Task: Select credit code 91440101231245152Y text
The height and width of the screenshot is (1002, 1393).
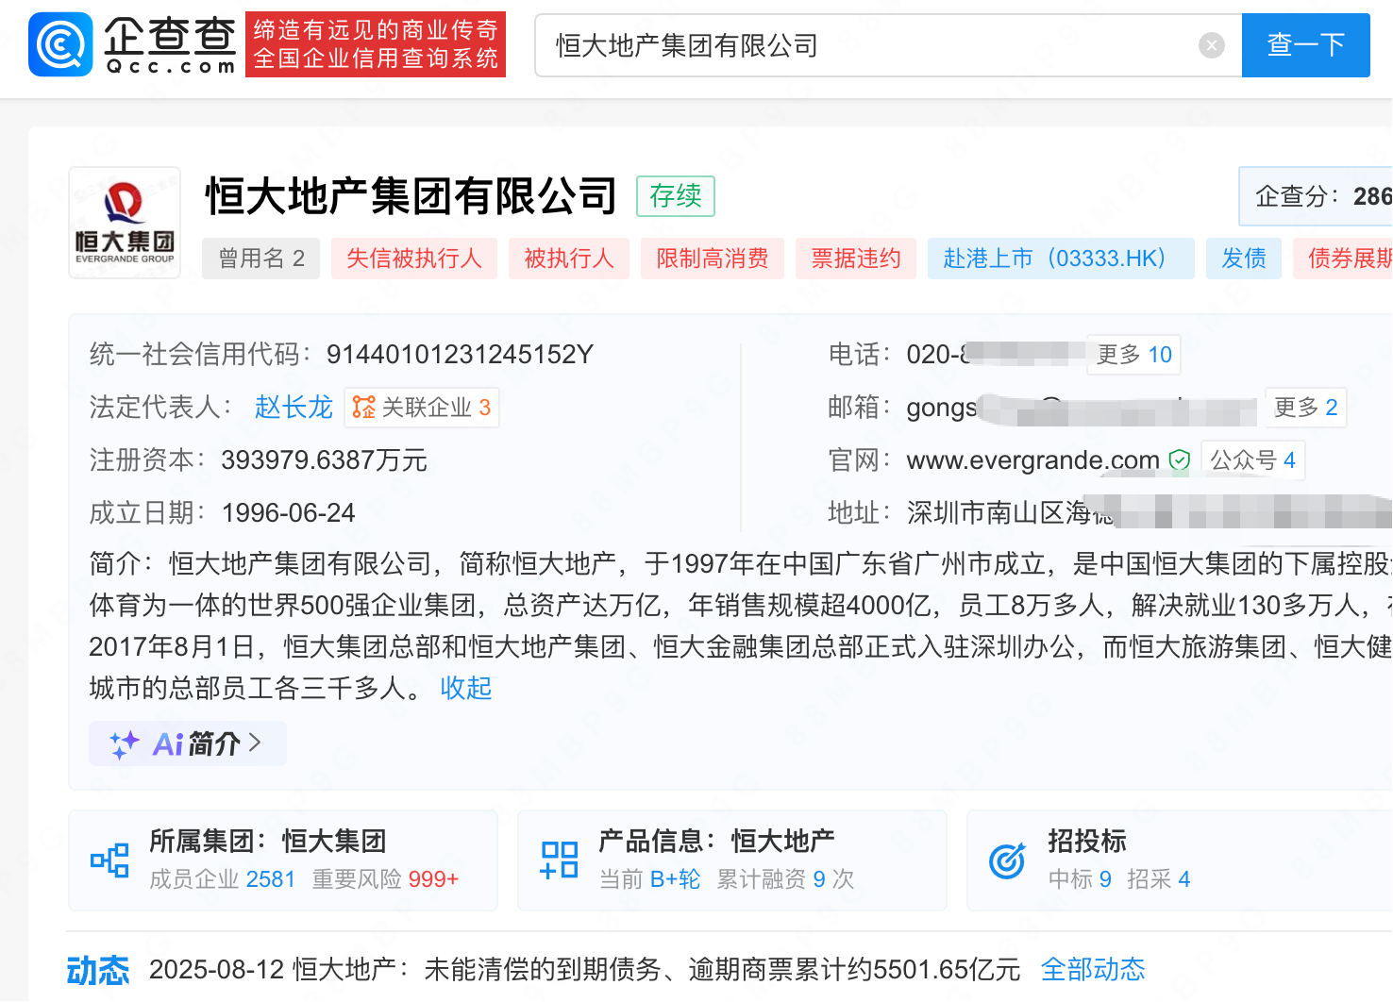Action: click(460, 355)
